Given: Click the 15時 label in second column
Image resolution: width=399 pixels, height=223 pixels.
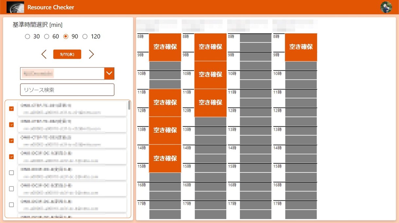Looking at the screenshot, I should point(187,166).
